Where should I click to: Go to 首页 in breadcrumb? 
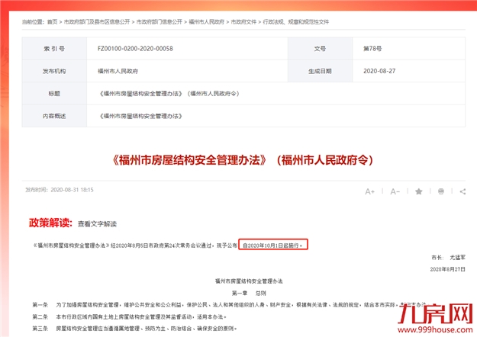coord(53,22)
